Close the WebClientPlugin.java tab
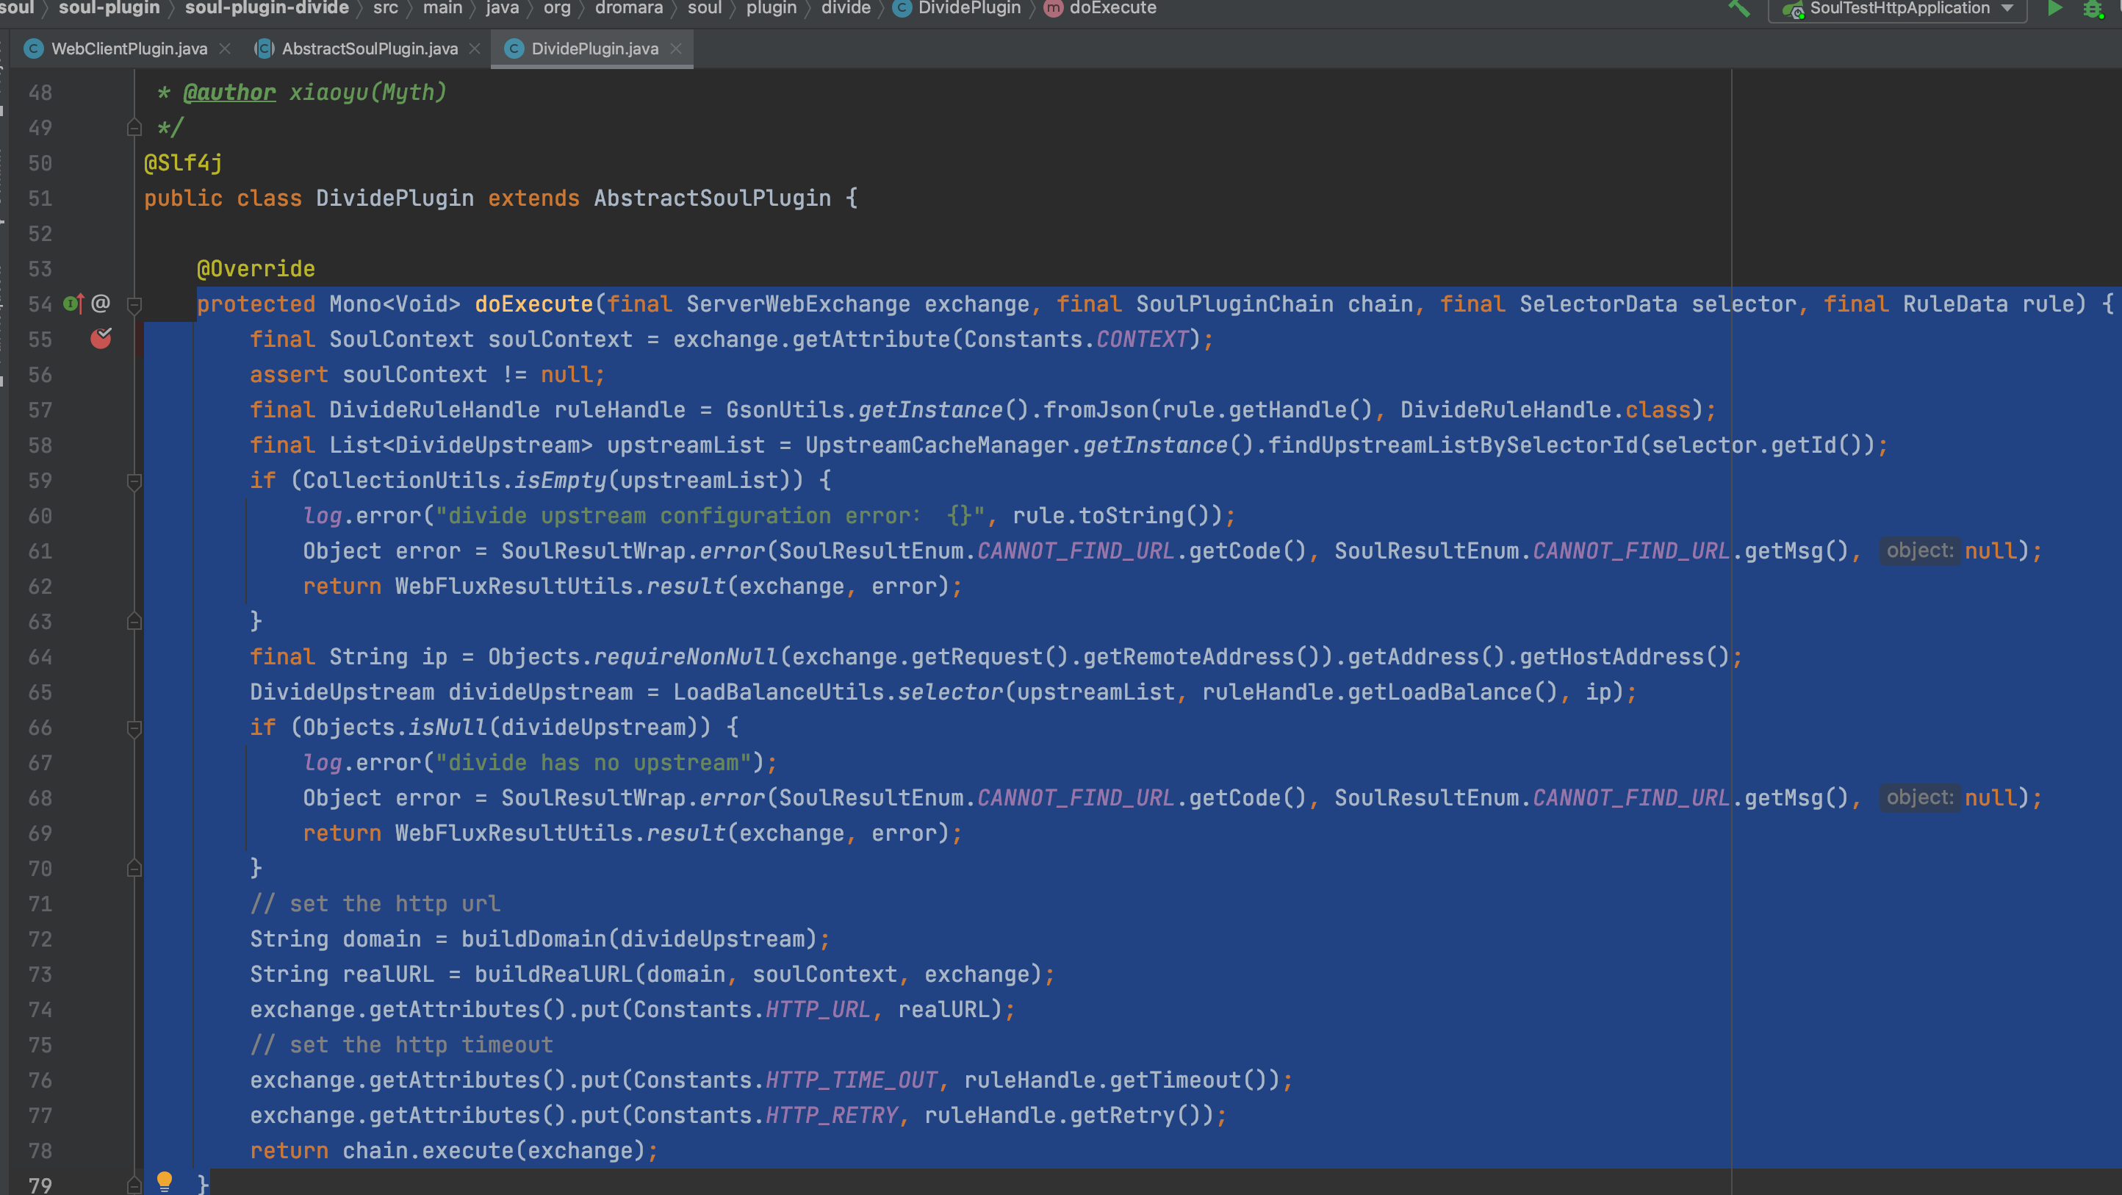The image size is (2122, 1195). pyautogui.click(x=225, y=49)
